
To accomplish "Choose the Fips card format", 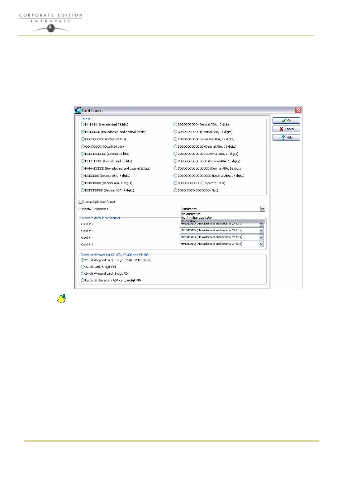I will [175, 190].
